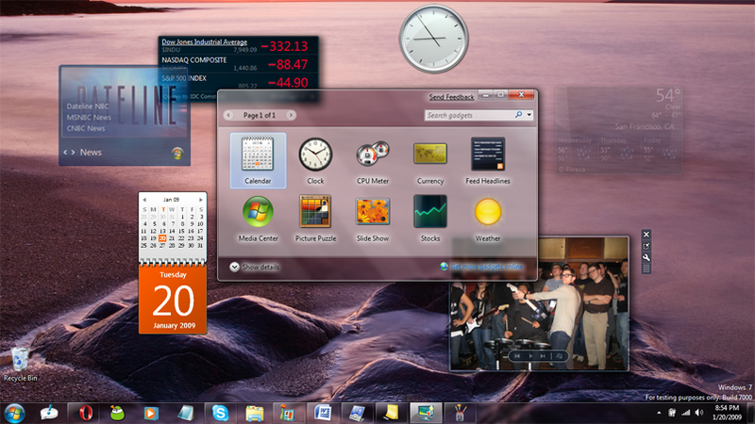Click the analog clock gadget
Viewport: 755px width, 424px height.
[434, 39]
